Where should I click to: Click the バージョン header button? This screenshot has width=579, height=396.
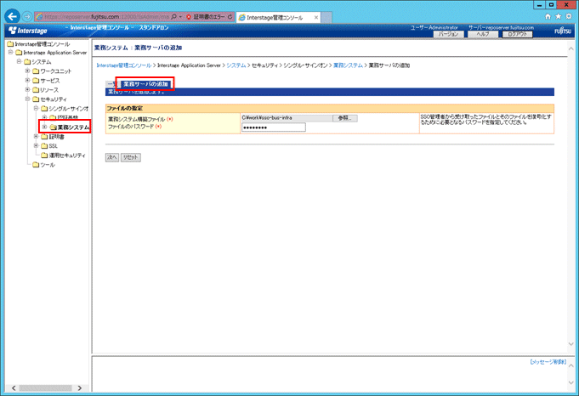448,34
